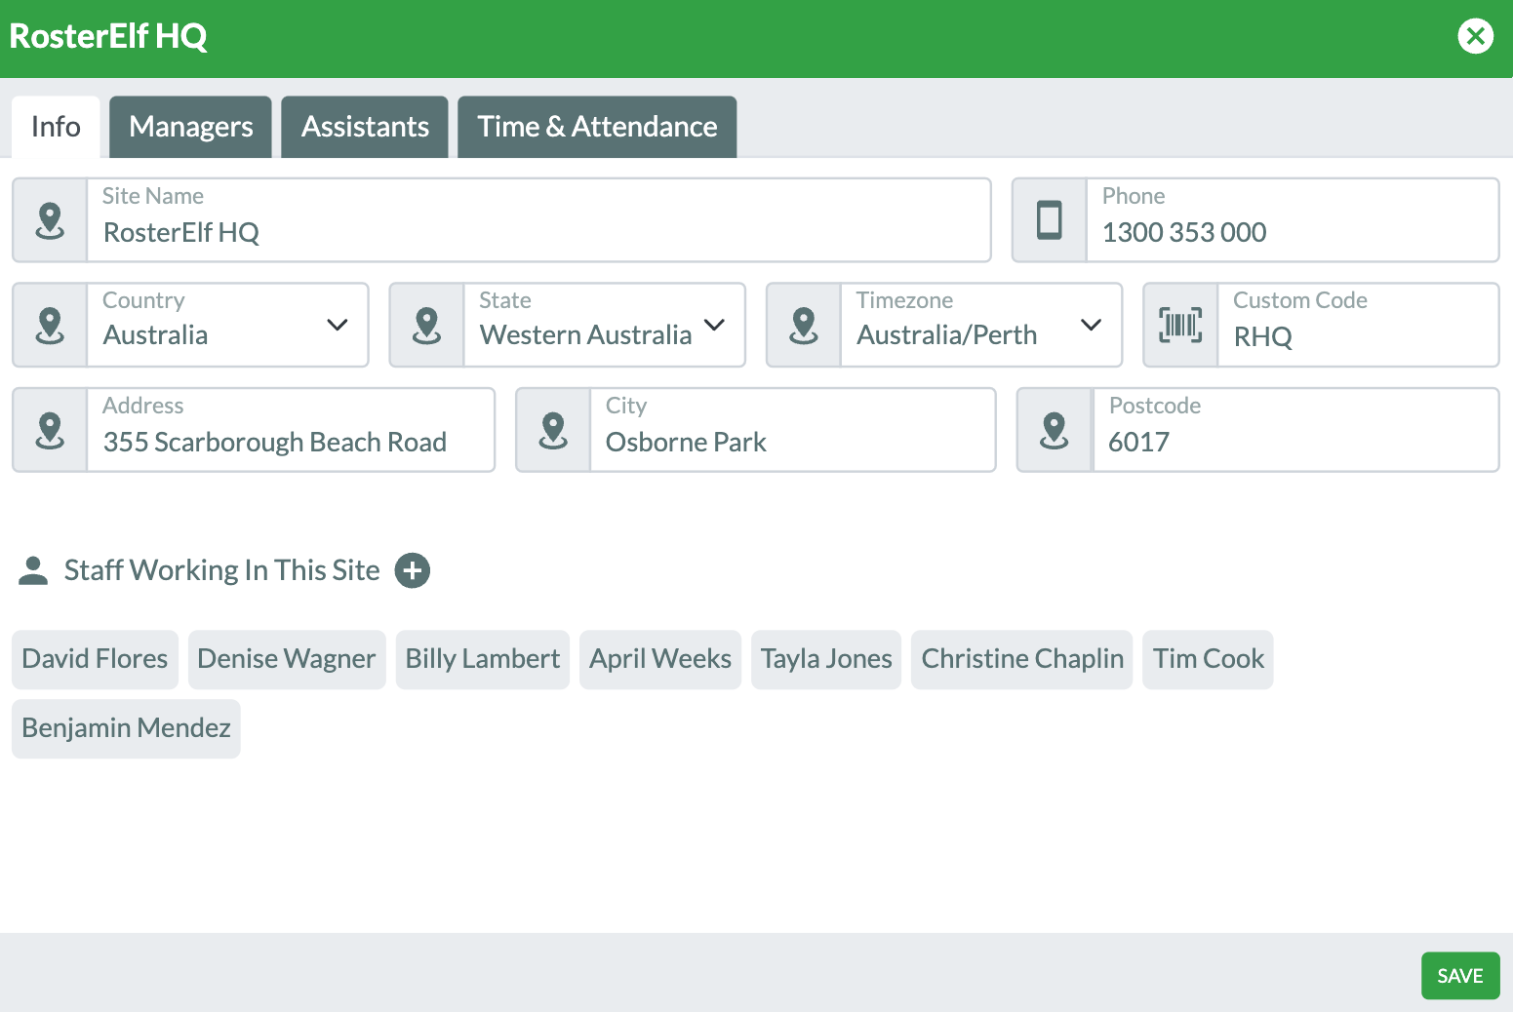The image size is (1513, 1012).
Task: Select the Denise Wagner staff chip
Action: coord(287,659)
